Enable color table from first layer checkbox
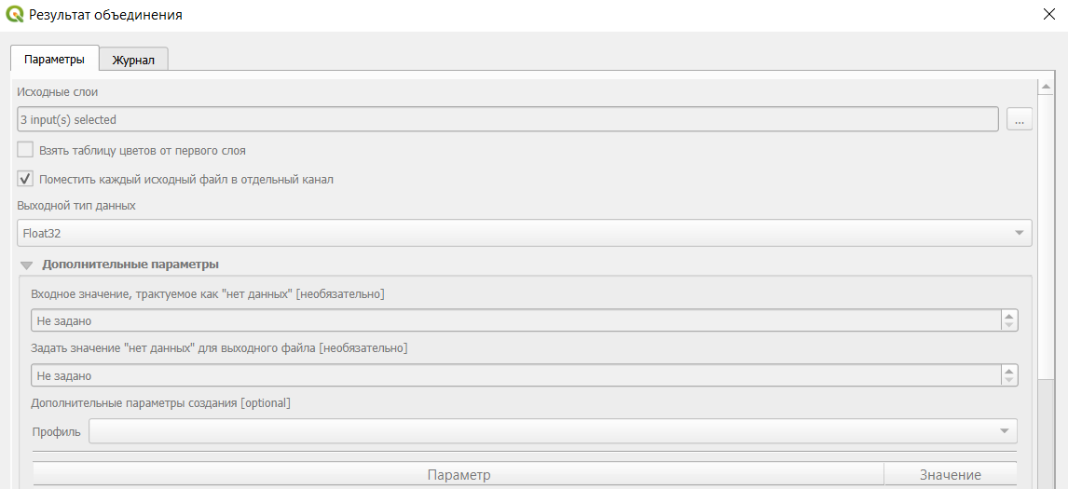1068x489 pixels. pos(25,150)
